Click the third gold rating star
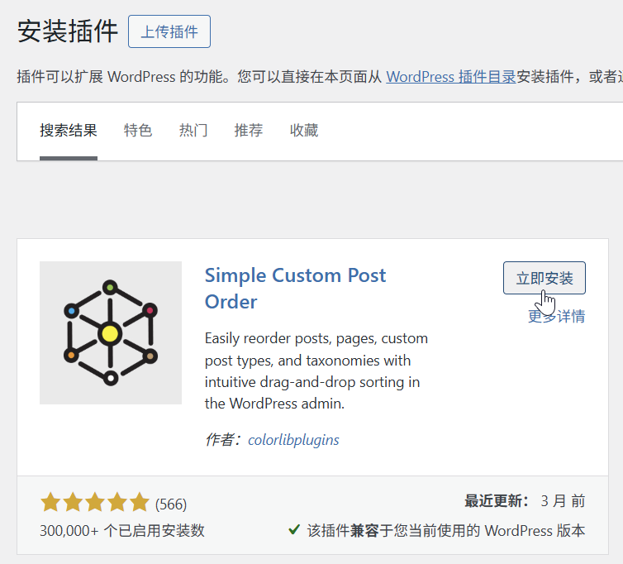The width and height of the screenshot is (623, 564). point(95,502)
